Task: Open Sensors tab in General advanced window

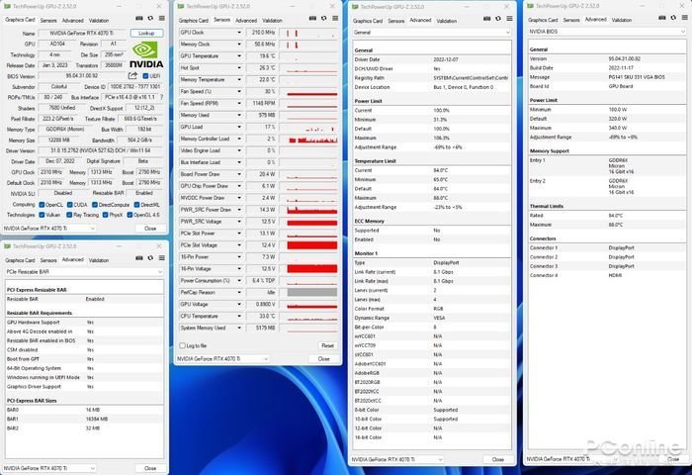Action: click(395, 21)
